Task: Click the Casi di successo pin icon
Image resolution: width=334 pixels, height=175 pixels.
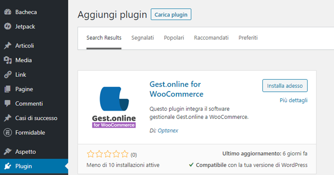Action: [8, 118]
